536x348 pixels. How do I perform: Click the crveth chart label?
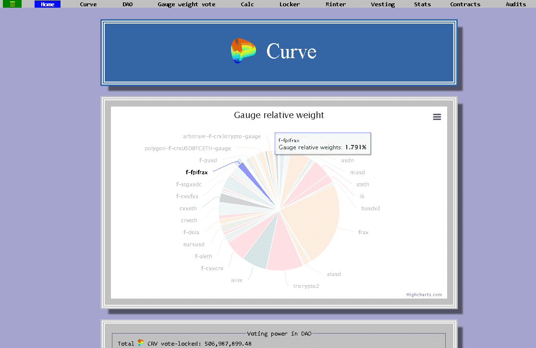click(189, 220)
